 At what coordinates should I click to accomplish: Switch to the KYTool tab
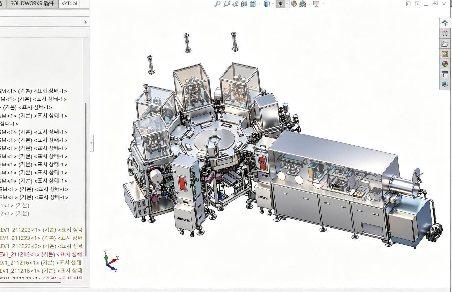point(69,4)
